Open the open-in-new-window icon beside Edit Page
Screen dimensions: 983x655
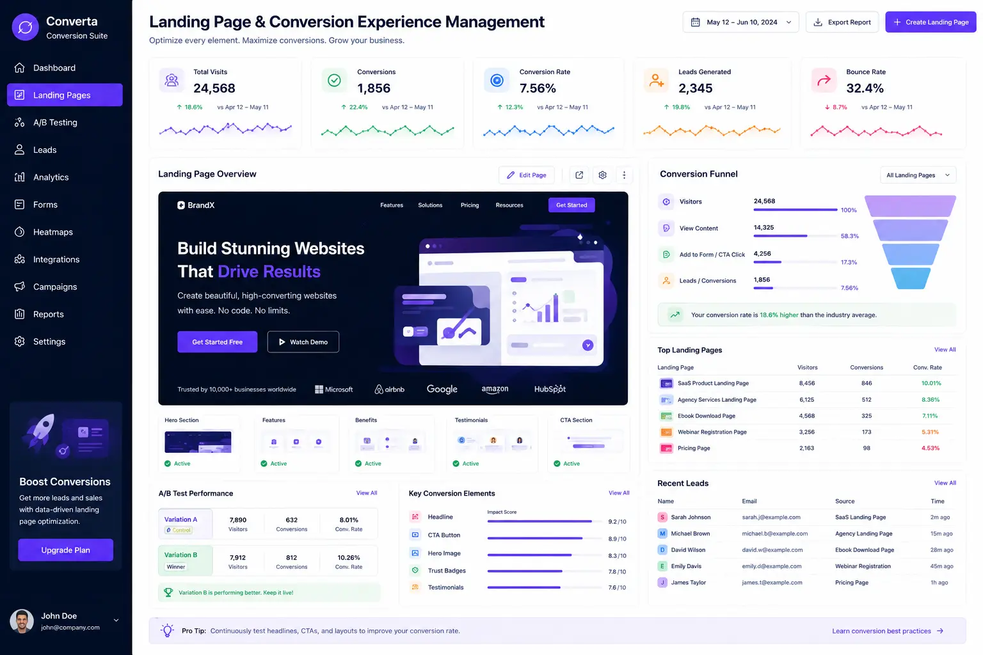pos(579,175)
